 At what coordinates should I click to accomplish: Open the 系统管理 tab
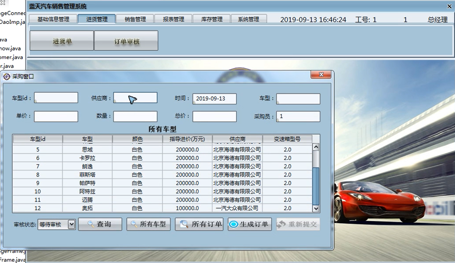click(x=249, y=19)
